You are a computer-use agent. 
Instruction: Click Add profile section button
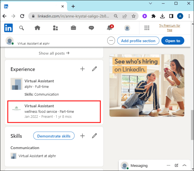pos(138,41)
